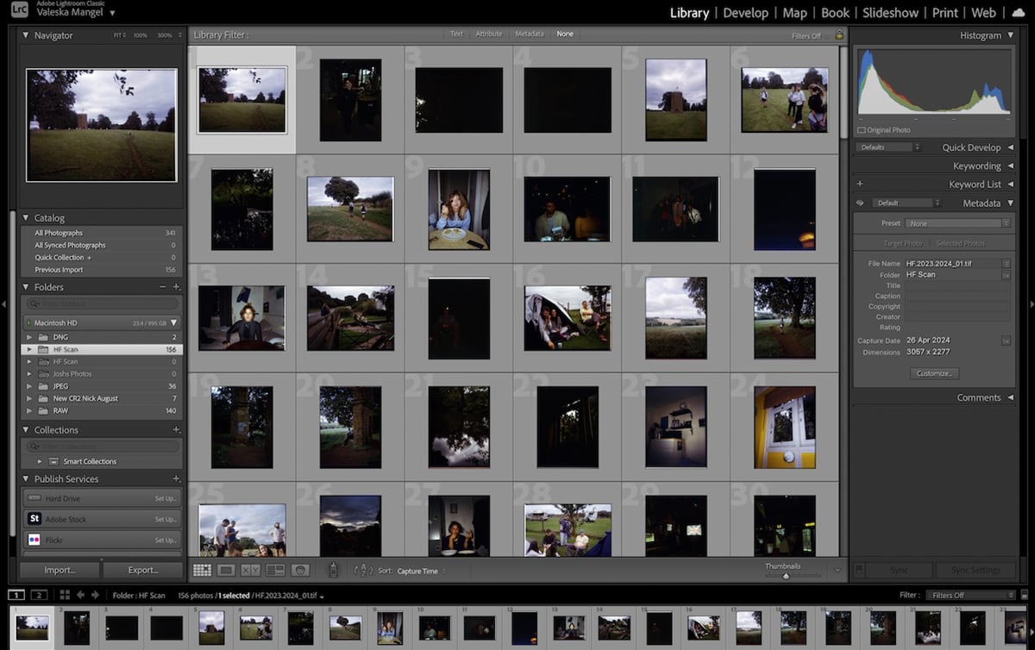This screenshot has width=1035, height=650.
Task: Open Compare view
Action: coord(250,569)
